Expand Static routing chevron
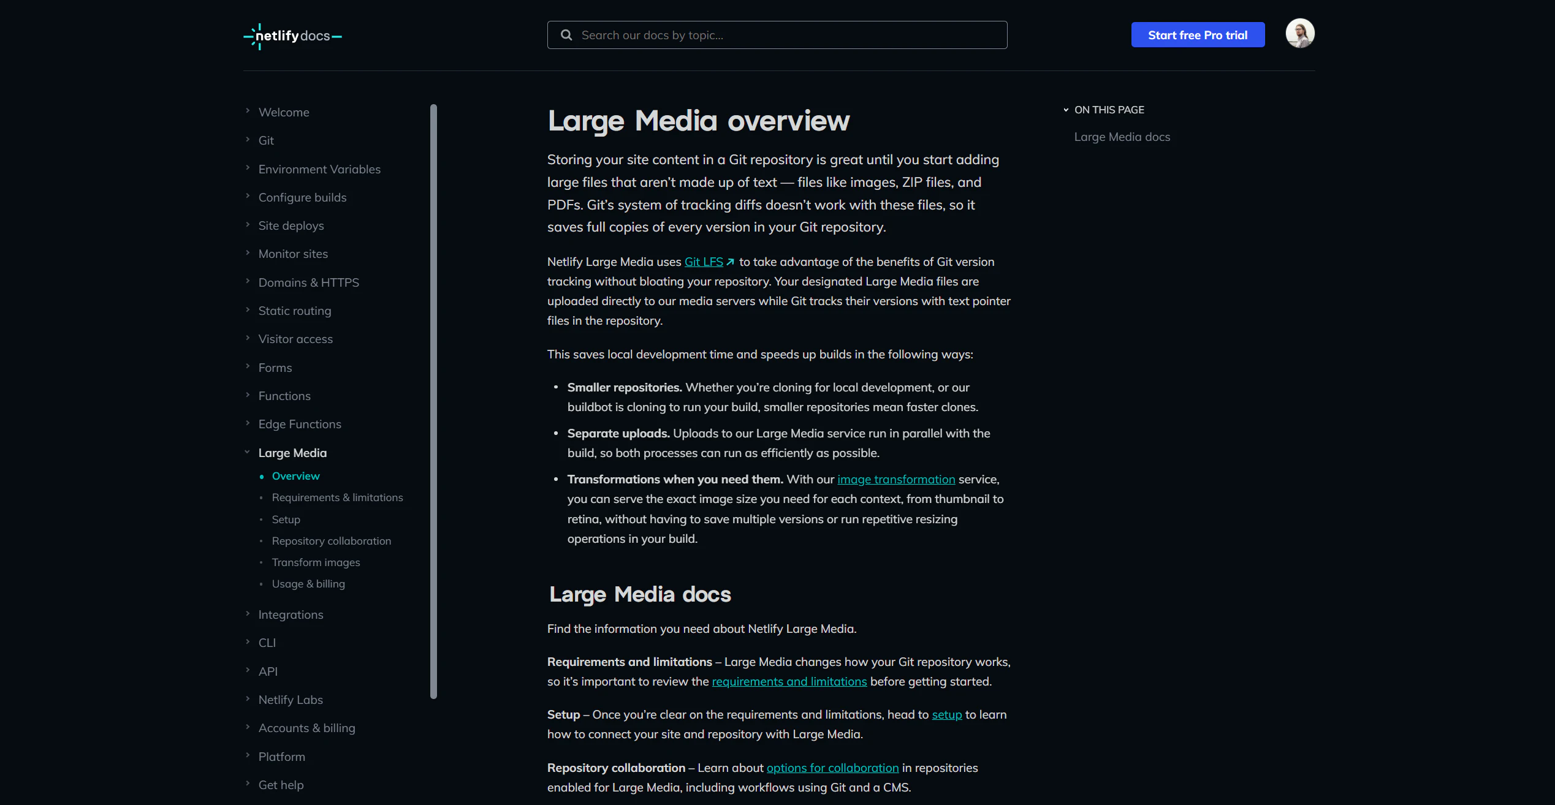Screen dimensions: 1555x805 (x=248, y=309)
